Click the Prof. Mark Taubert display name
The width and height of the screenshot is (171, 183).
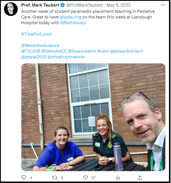point(40,5)
